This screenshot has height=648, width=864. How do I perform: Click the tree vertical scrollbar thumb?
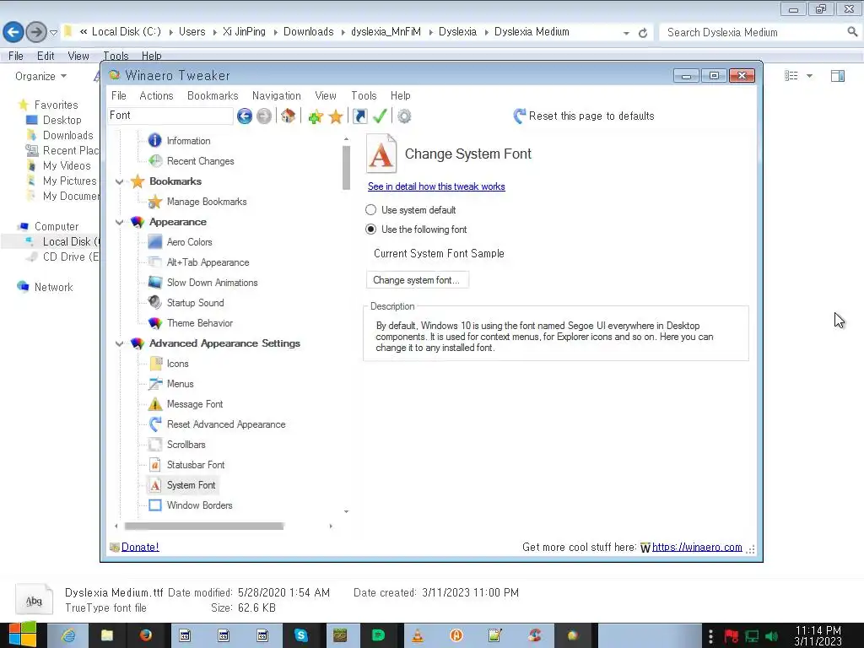tap(346, 168)
